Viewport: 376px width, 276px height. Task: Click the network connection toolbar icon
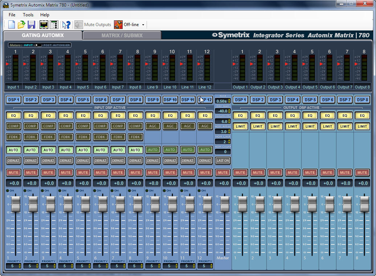coord(44,24)
